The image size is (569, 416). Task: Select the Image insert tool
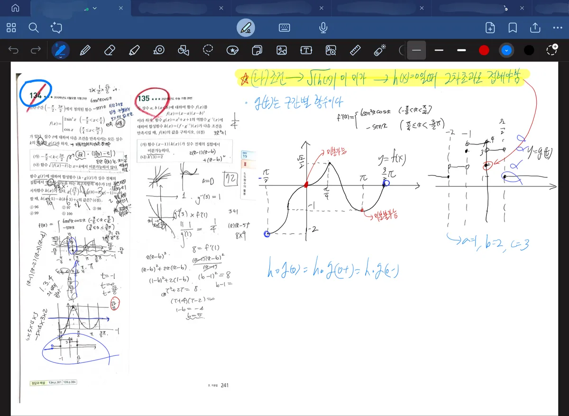(282, 50)
